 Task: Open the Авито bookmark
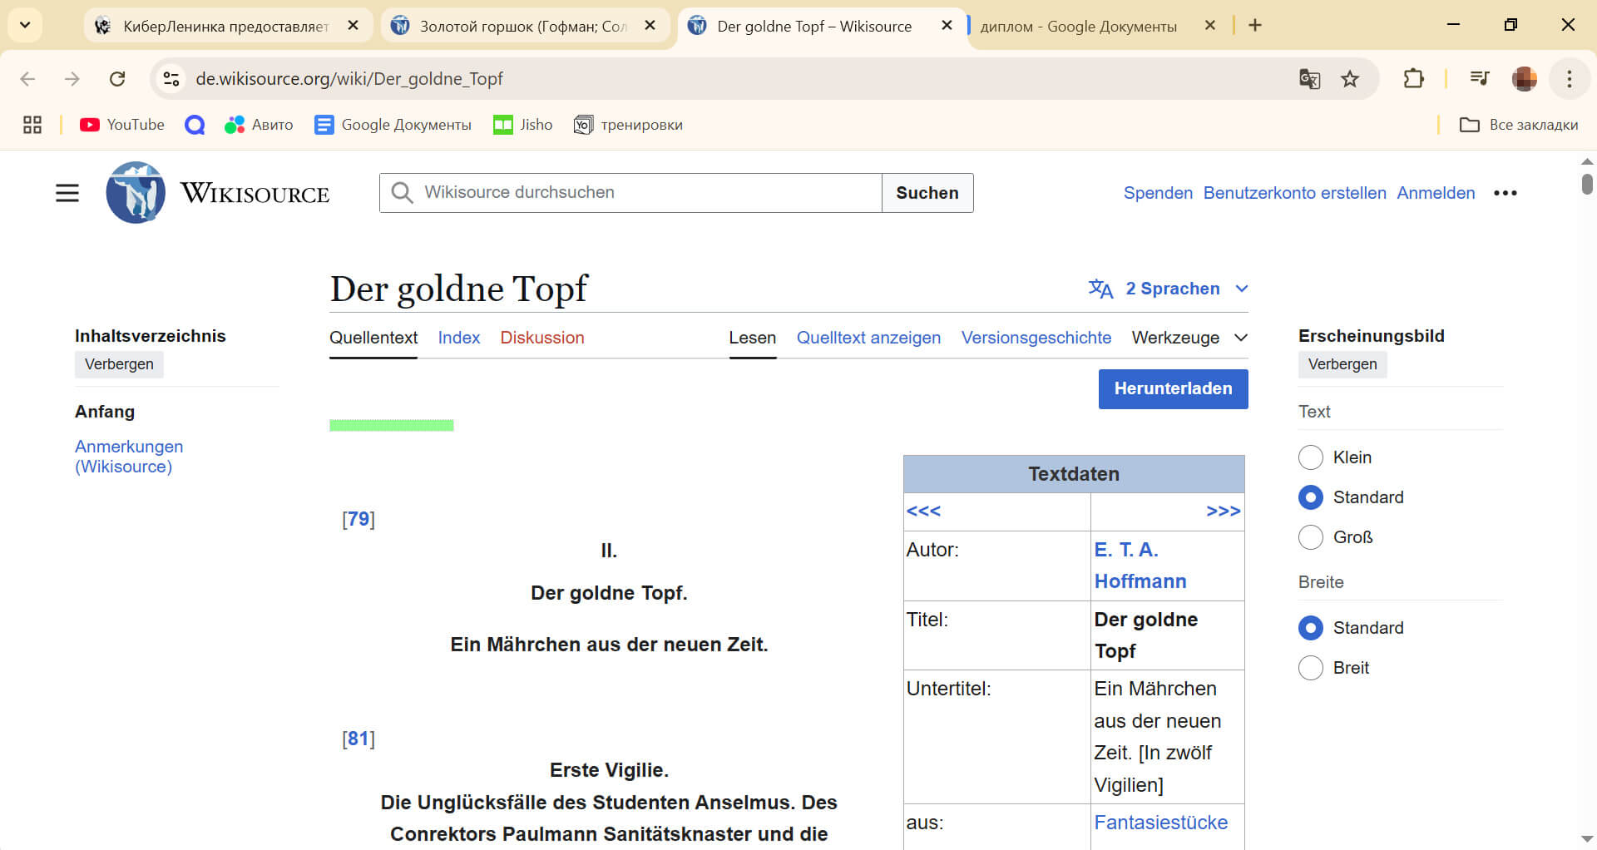(x=259, y=125)
